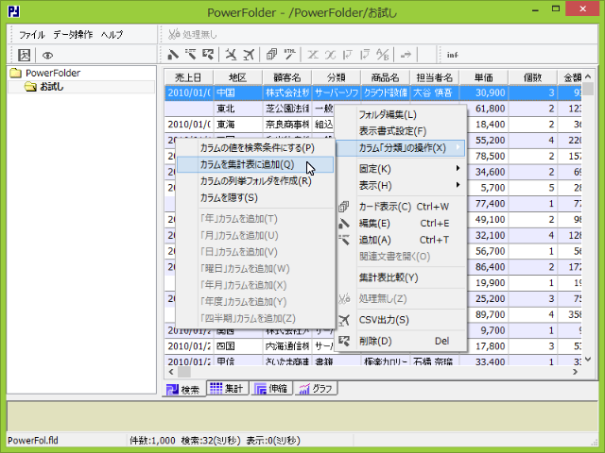Expand the 表示(H) submenu
The height and width of the screenshot is (453, 605).
pos(401,185)
